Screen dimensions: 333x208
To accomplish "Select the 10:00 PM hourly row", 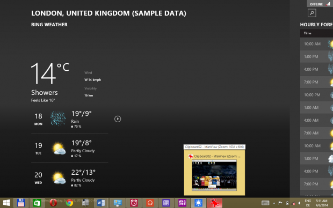I will click(x=316, y=95).
